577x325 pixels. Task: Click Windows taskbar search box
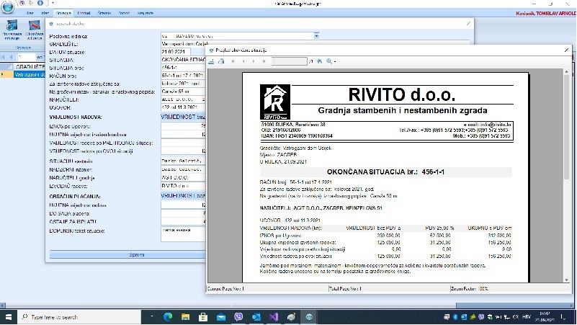coord(79,316)
